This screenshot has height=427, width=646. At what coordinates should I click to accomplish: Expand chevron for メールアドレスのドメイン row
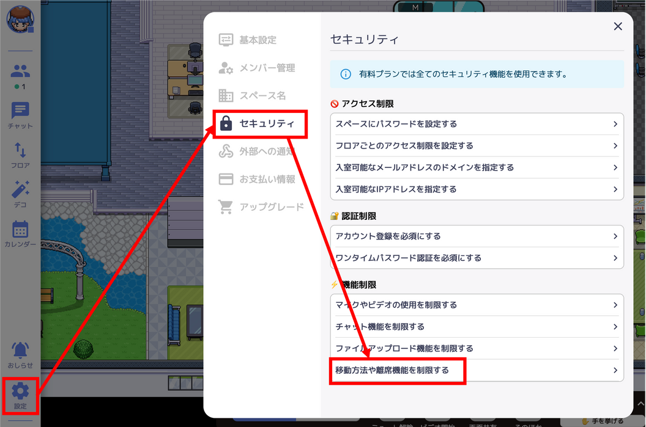(x=615, y=167)
